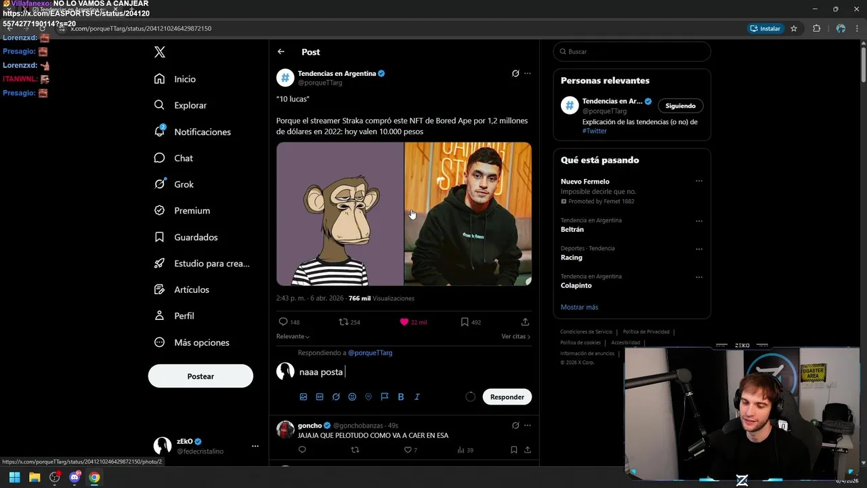Image resolution: width=867 pixels, height=488 pixels.
Task: Open the X logo home link
Action: tap(159, 52)
